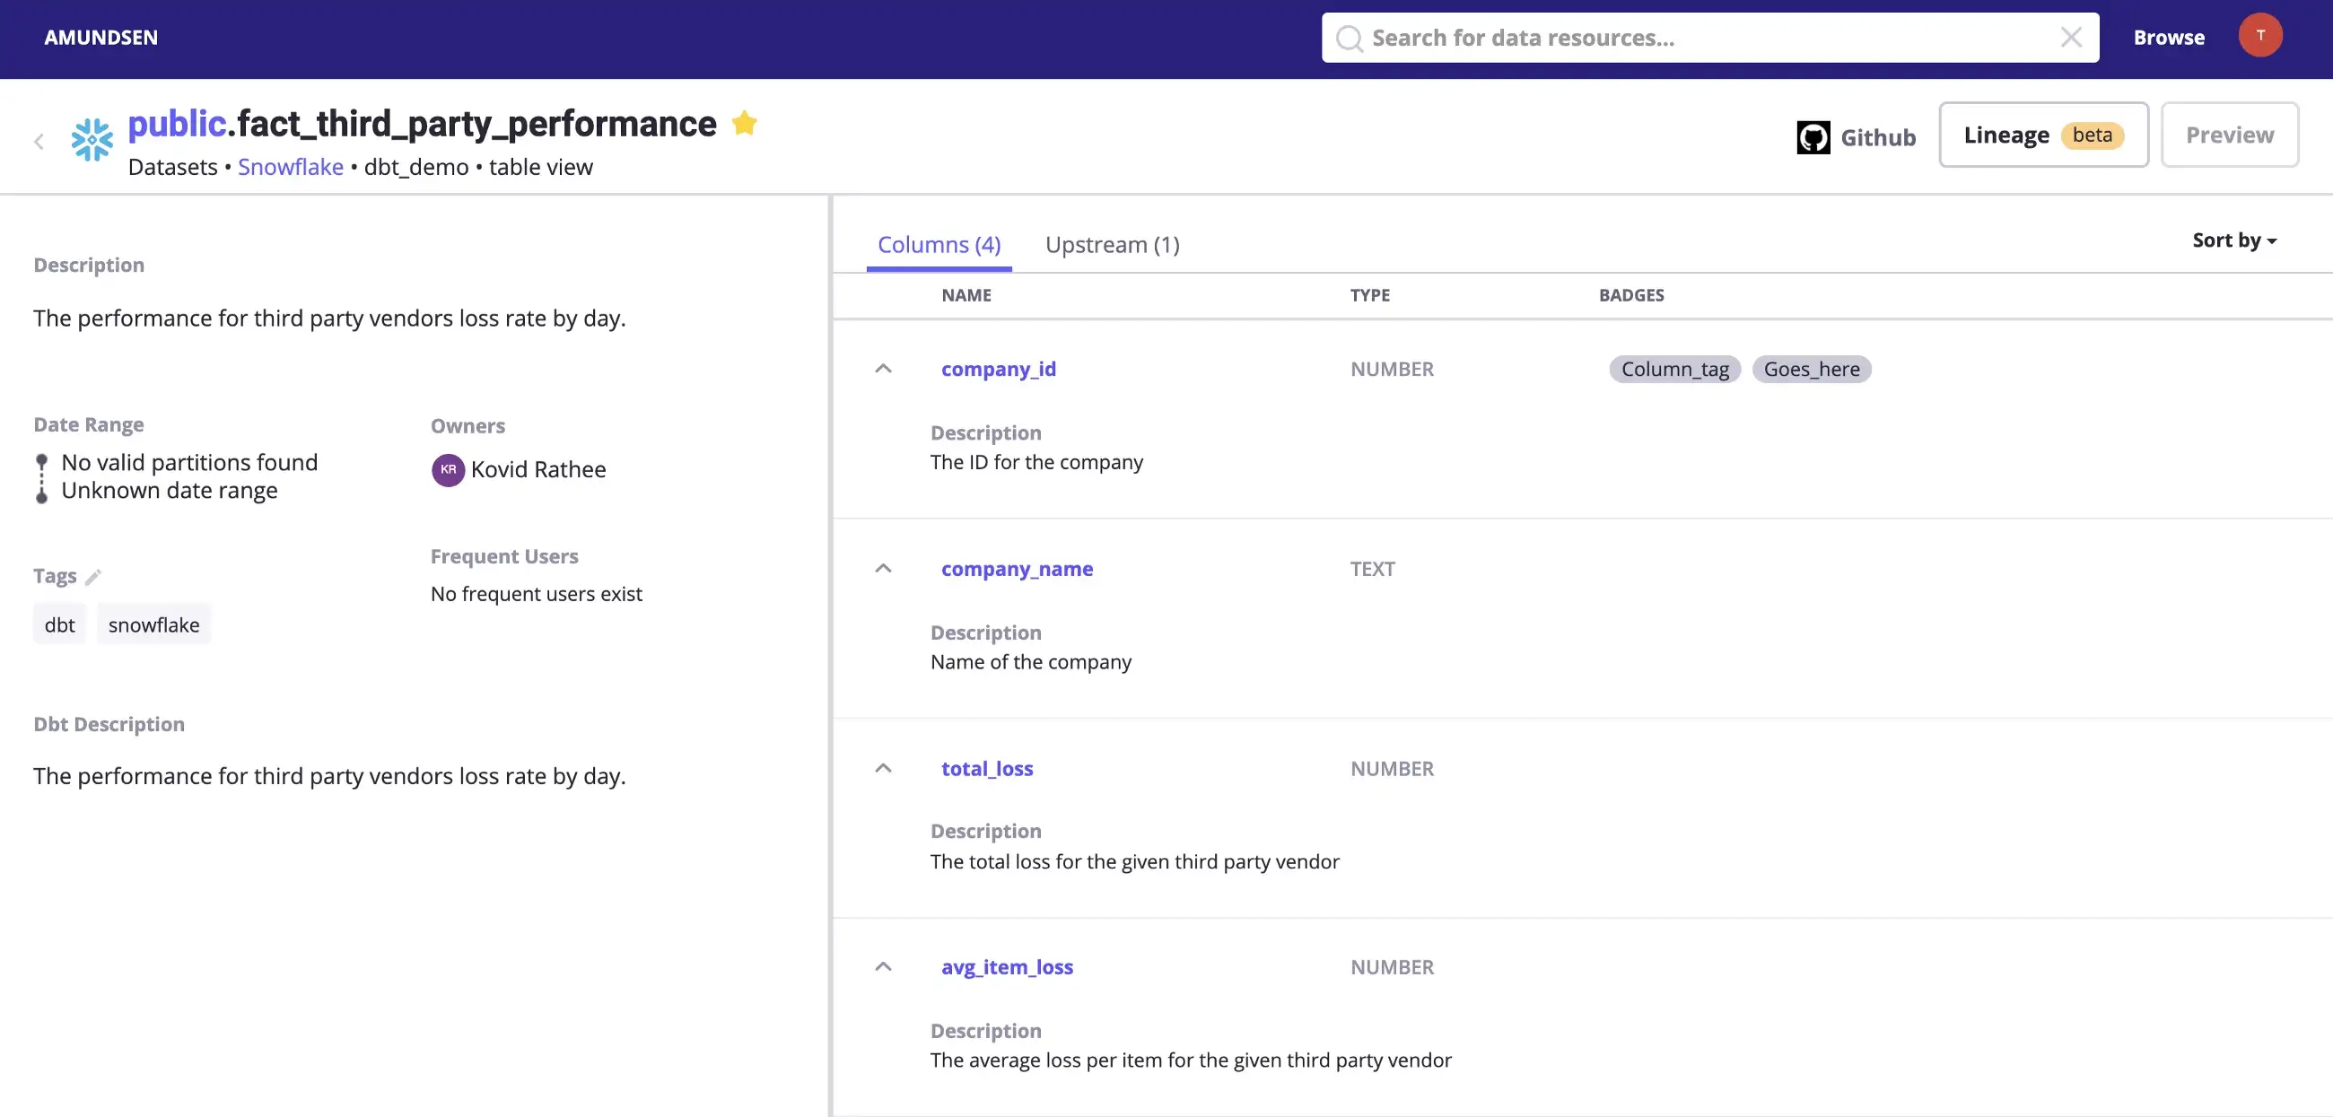Select the Columns (4) tab

pyautogui.click(x=939, y=244)
